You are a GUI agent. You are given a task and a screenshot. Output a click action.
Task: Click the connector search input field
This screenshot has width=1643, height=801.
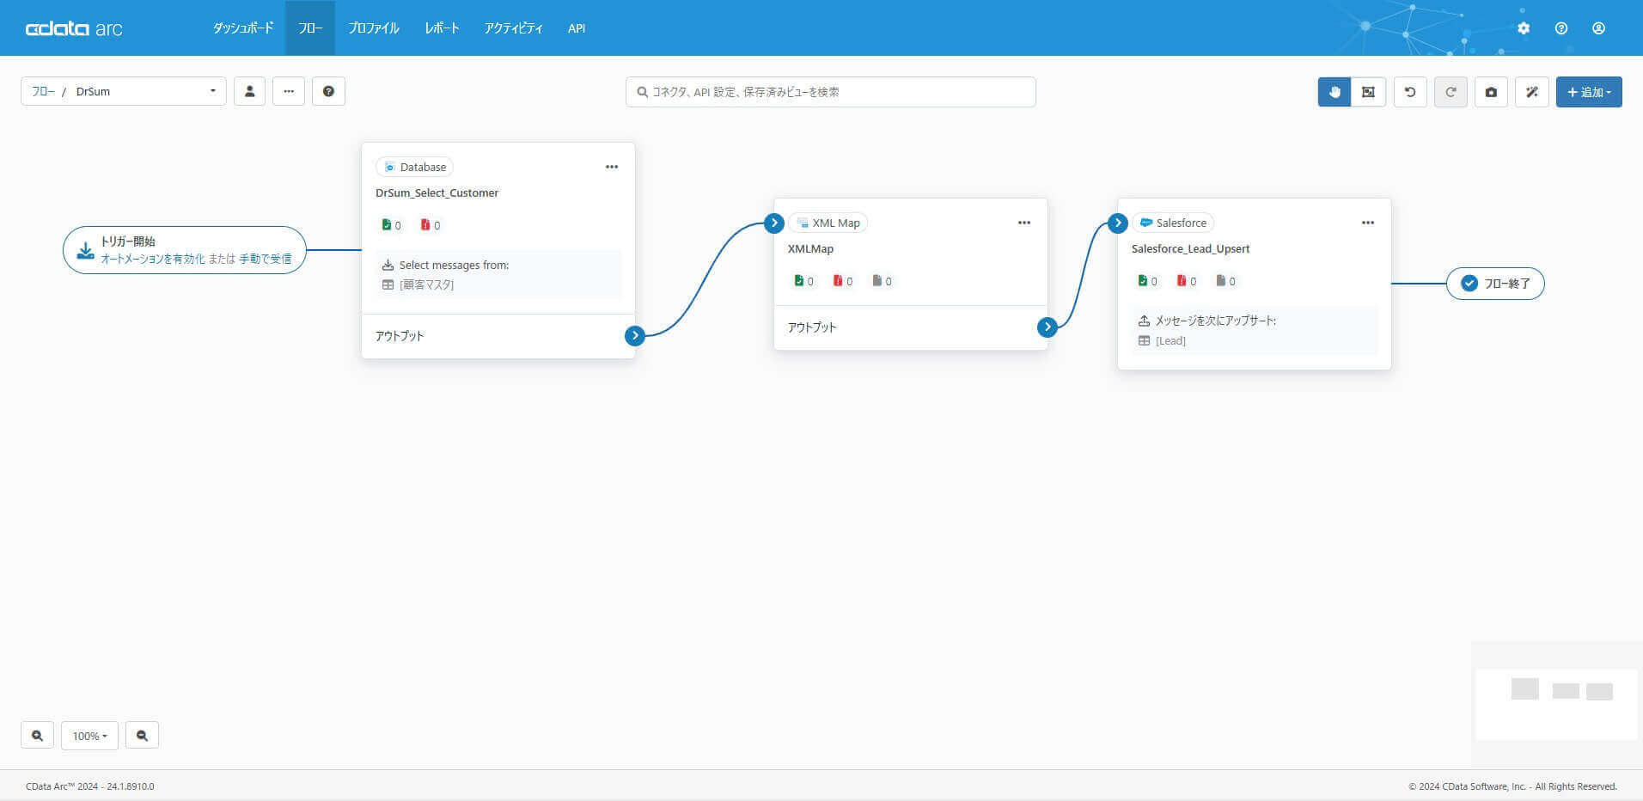[x=830, y=91]
